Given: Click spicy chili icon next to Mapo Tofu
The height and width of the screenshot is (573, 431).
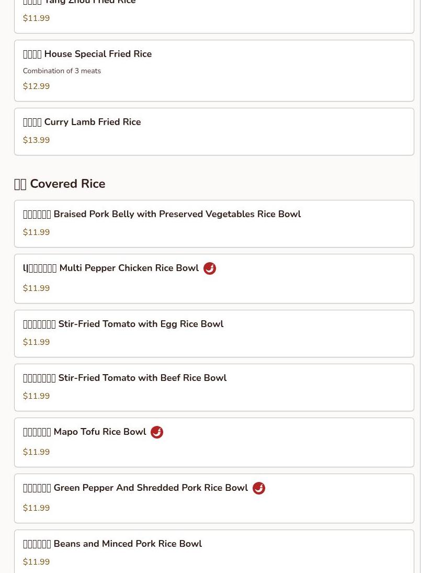Looking at the screenshot, I should 157,432.
